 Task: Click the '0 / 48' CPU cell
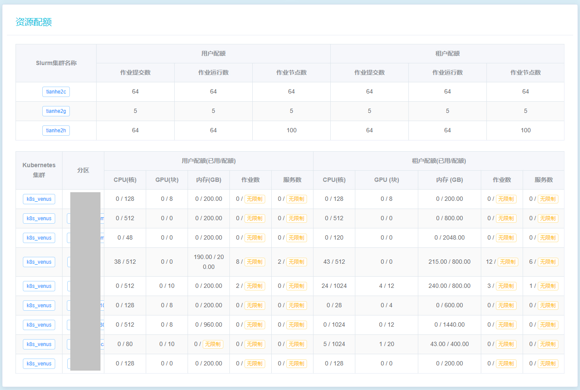coord(125,237)
